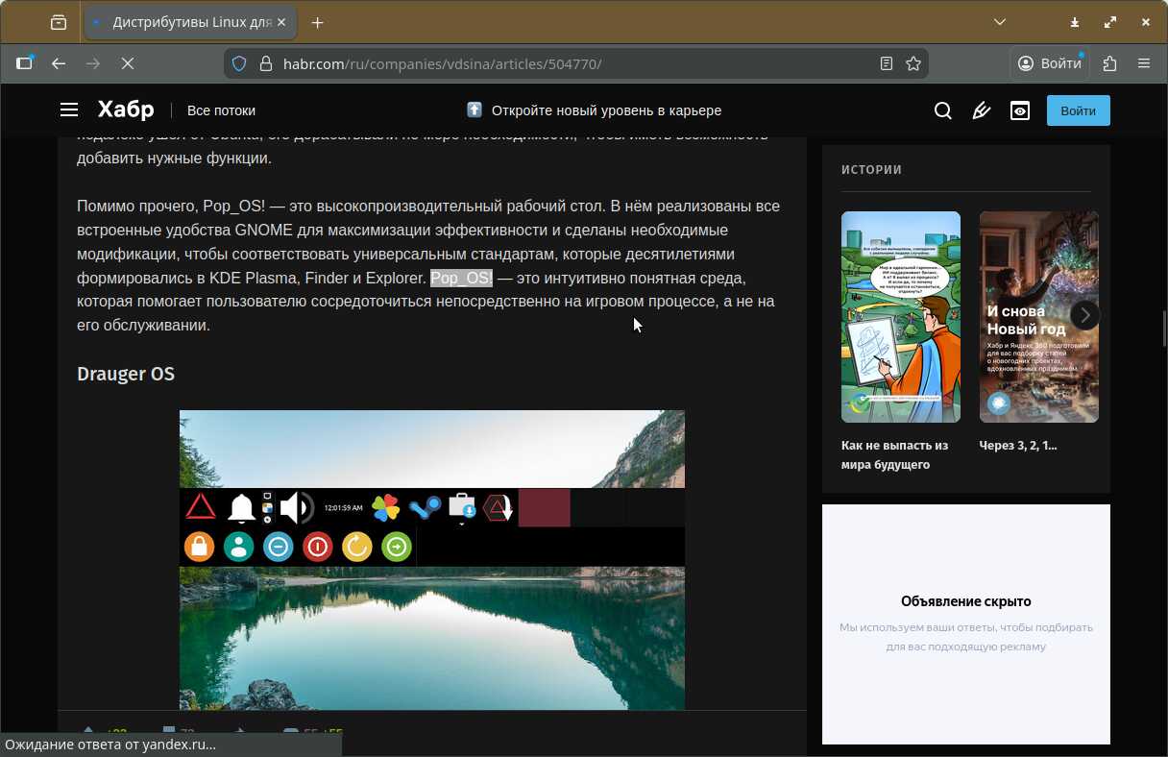Click the ИСТОРИИ section heading
Screen dimensions: 1168x757
coord(871,170)
